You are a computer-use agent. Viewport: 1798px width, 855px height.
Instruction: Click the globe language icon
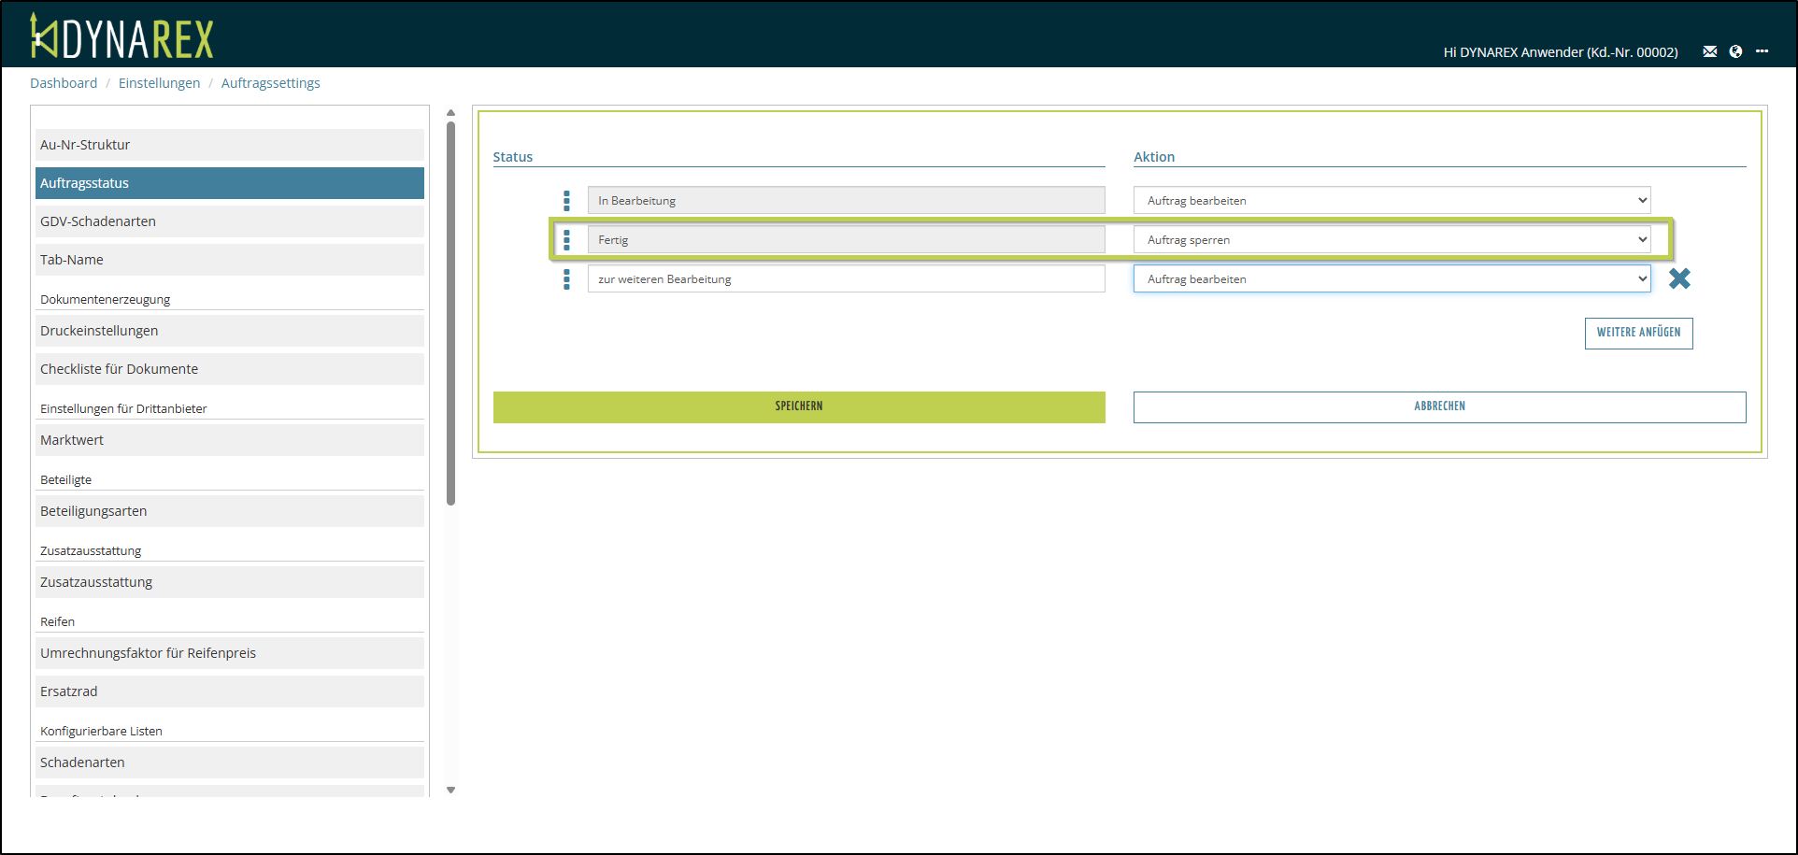[x=1735, y=51]
